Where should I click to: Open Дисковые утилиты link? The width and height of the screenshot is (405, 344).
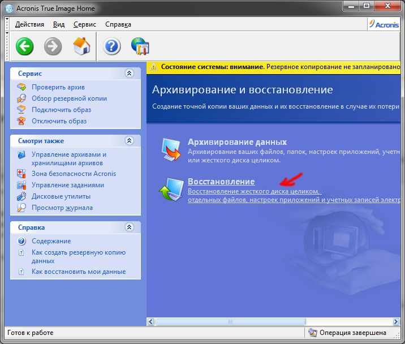pos(61,196)
